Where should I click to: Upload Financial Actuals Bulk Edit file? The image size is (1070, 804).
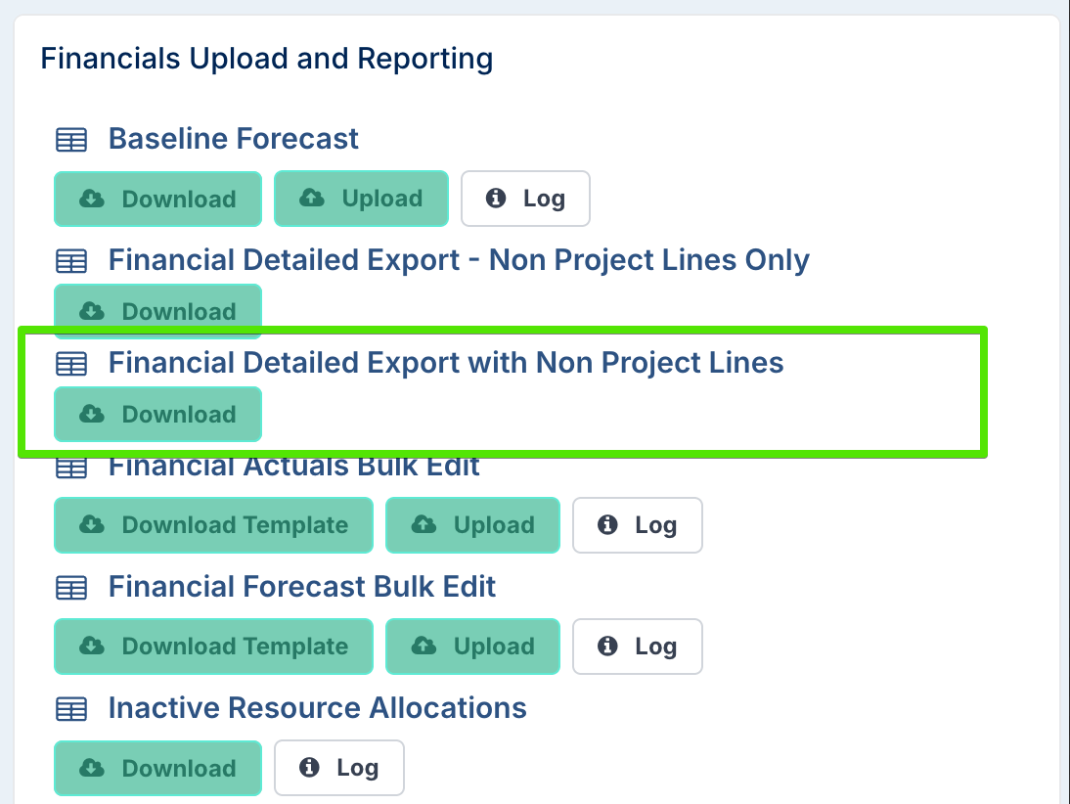[472, 525]
